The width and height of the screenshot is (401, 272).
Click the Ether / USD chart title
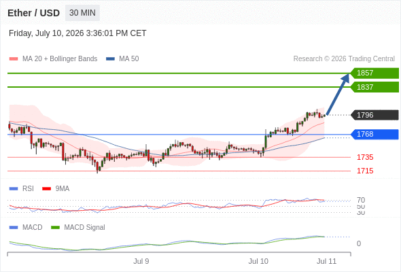(x=33, y=13)
